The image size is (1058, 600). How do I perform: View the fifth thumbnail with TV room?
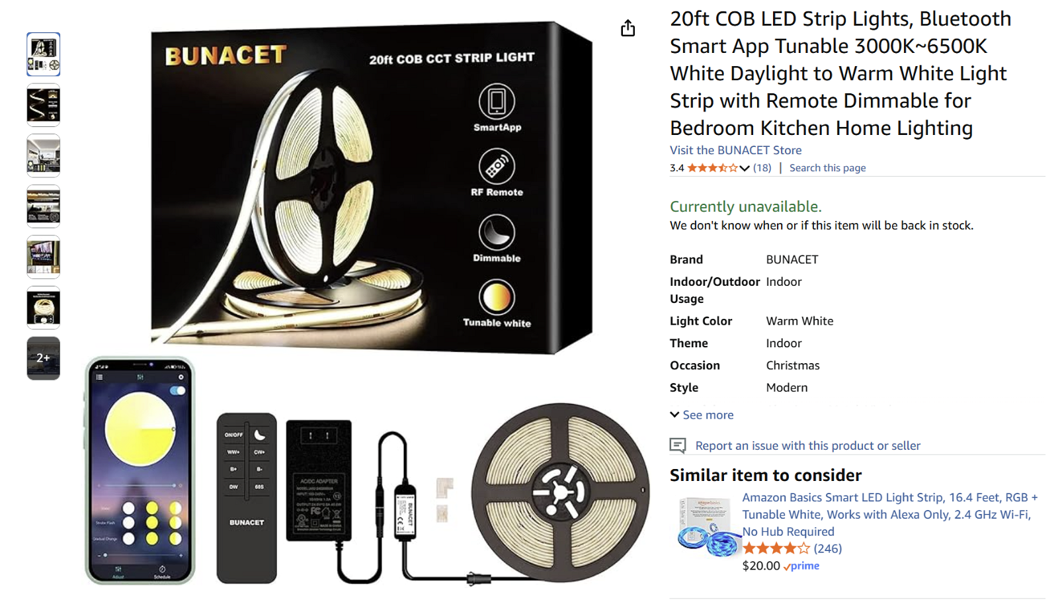(x=44, y=257)
